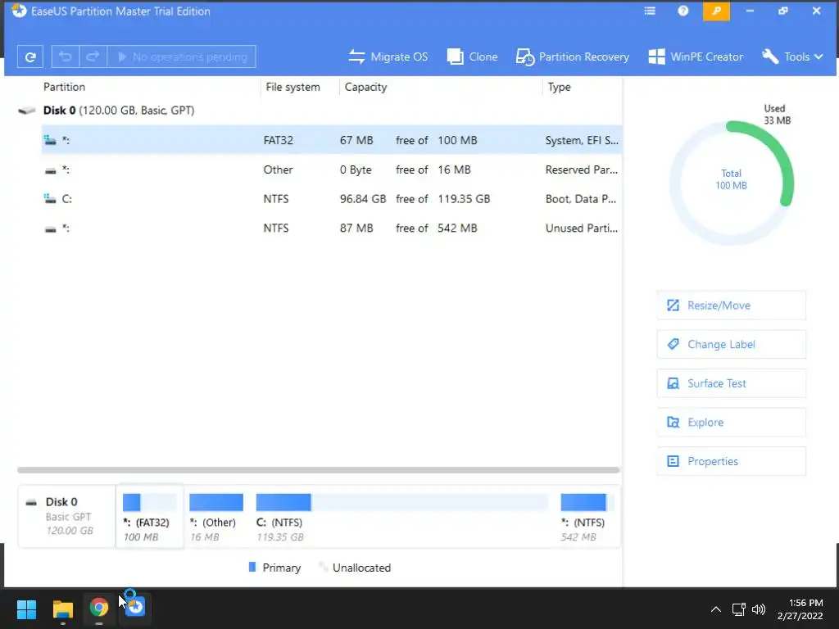Click the Properties icon
Screen dimensions: 839x629
click(673, 462)
